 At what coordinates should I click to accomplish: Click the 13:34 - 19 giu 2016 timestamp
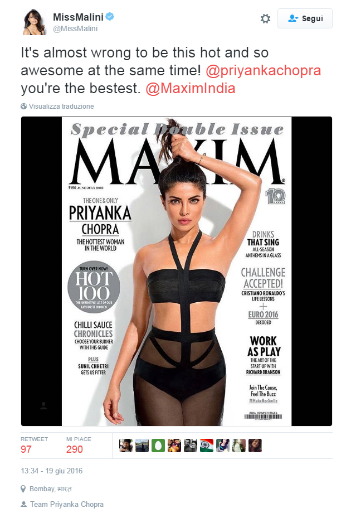(x=52, y=471)
